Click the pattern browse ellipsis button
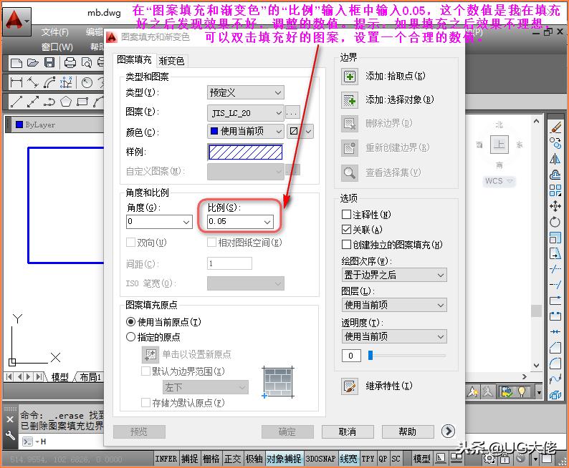 point(292,113)
